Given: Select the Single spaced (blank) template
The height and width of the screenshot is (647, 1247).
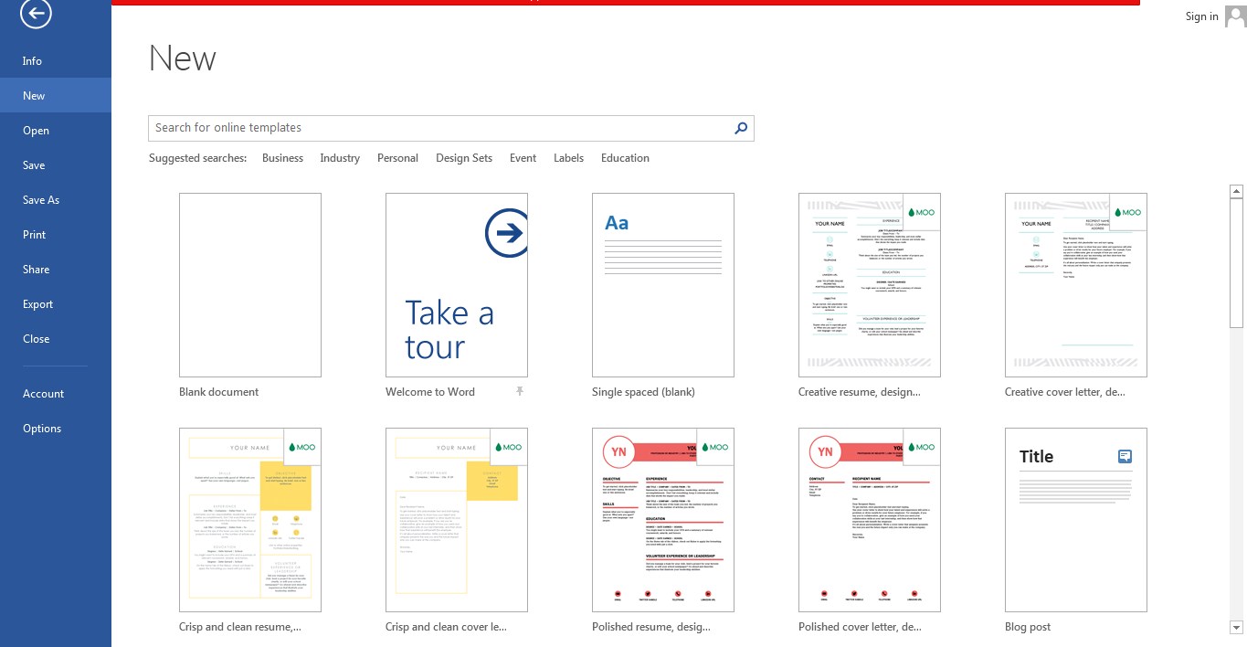Looking at the screenshot, I should [x=662, y=284].
